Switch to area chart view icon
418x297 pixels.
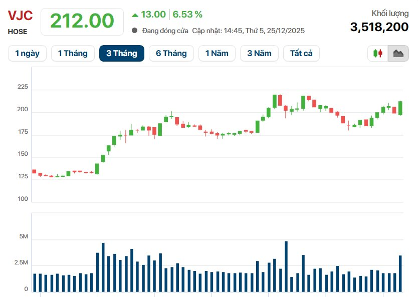398,53
